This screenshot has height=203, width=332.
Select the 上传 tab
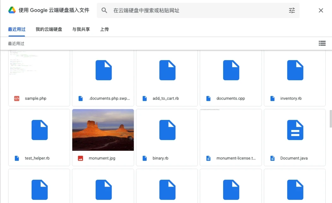(x=104, y=29)
